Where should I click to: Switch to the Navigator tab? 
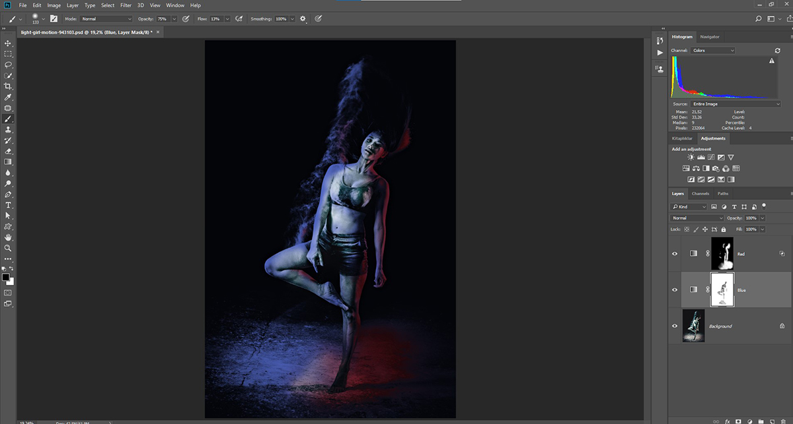pyautogui.click(x=710, y=37)
